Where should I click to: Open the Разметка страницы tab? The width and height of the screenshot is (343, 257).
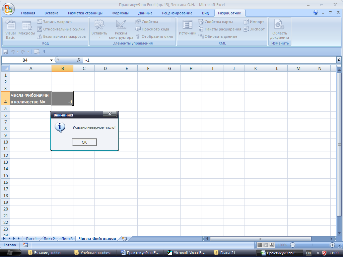click(x=85, y=13)
